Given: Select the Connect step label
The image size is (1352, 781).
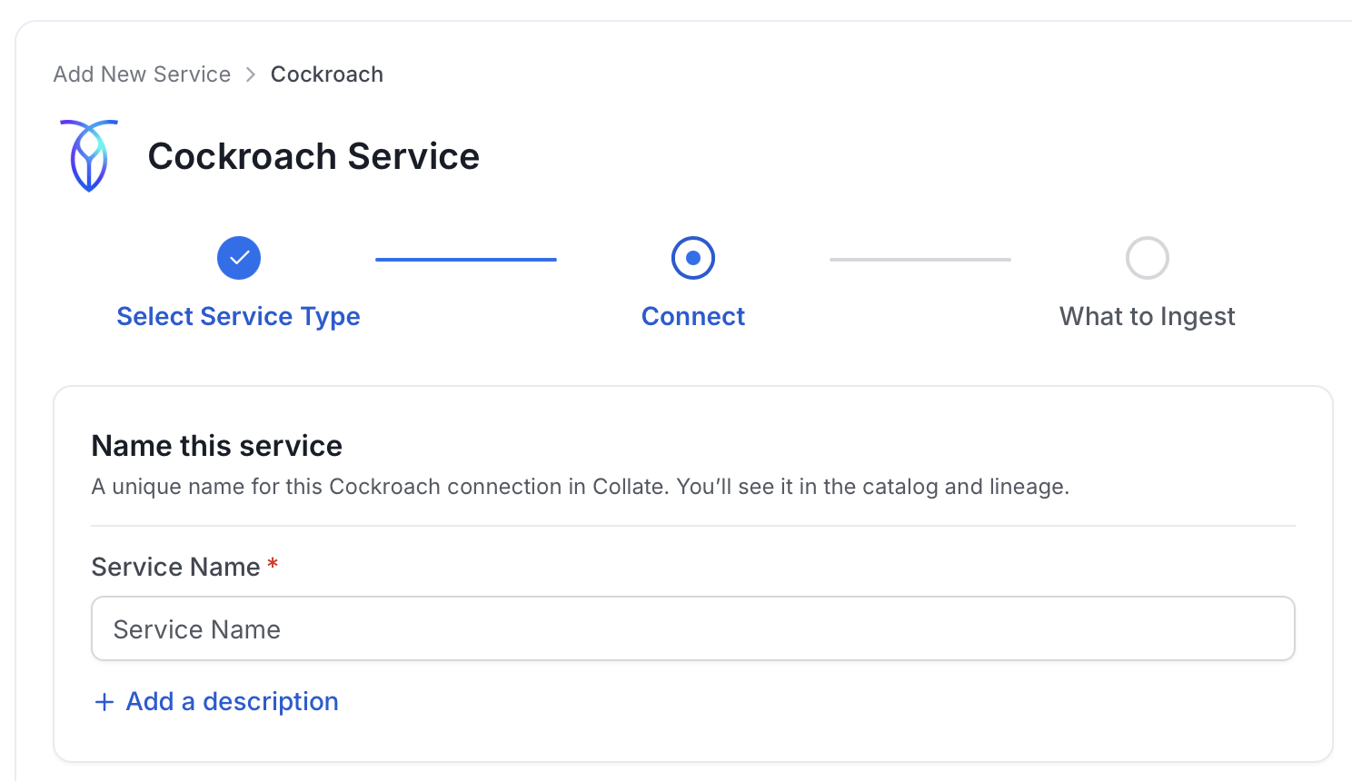Looking at the screenshot, I should click(693, 316).
